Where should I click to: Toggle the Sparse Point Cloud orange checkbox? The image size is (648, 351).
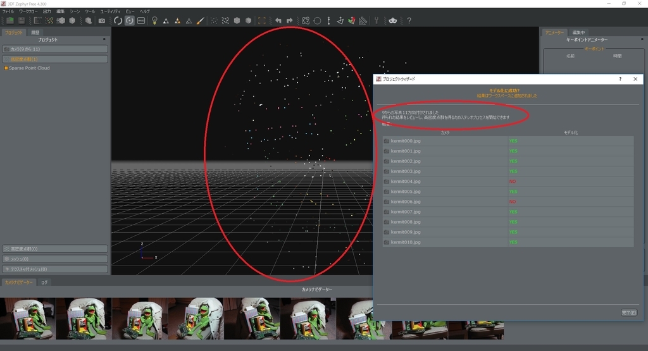[x=6, y=68]
